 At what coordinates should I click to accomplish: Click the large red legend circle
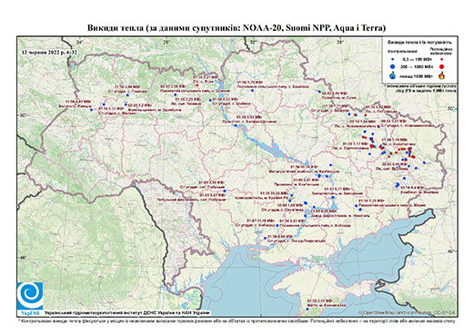(x=442, y=66)
